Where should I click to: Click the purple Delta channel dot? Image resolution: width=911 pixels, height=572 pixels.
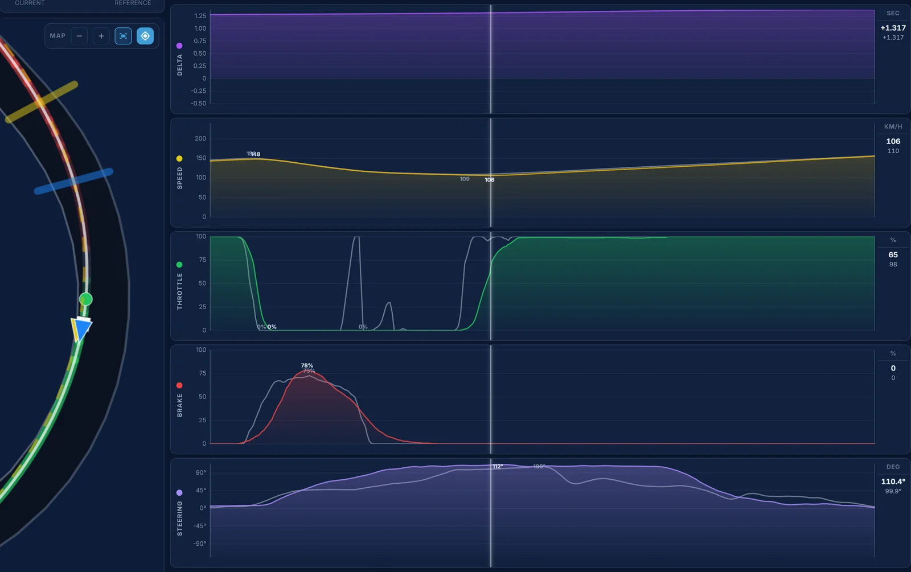pos(179,46)
